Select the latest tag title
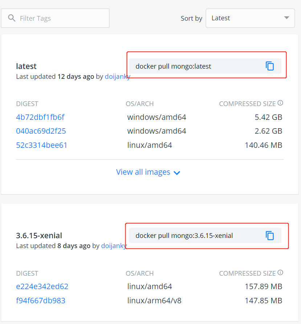Viewport: 301px width, 324px height. (x=26, y=66)
